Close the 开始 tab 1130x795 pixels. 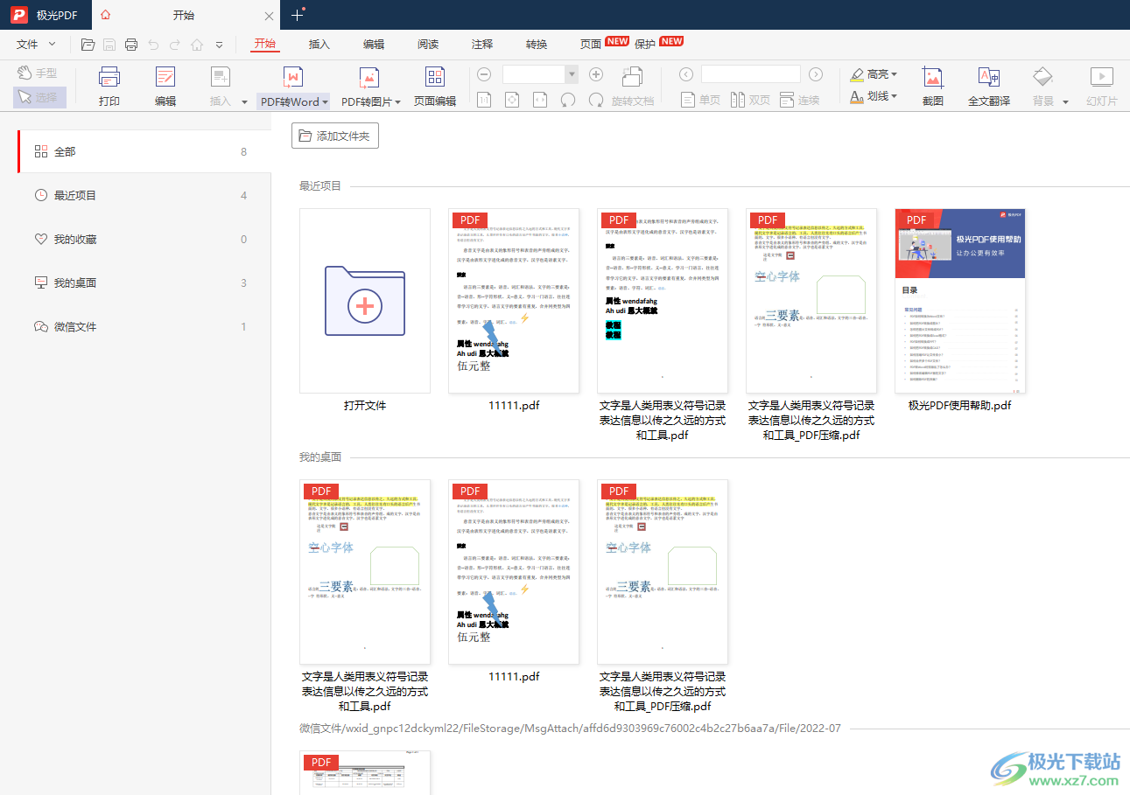coord(269,16)
